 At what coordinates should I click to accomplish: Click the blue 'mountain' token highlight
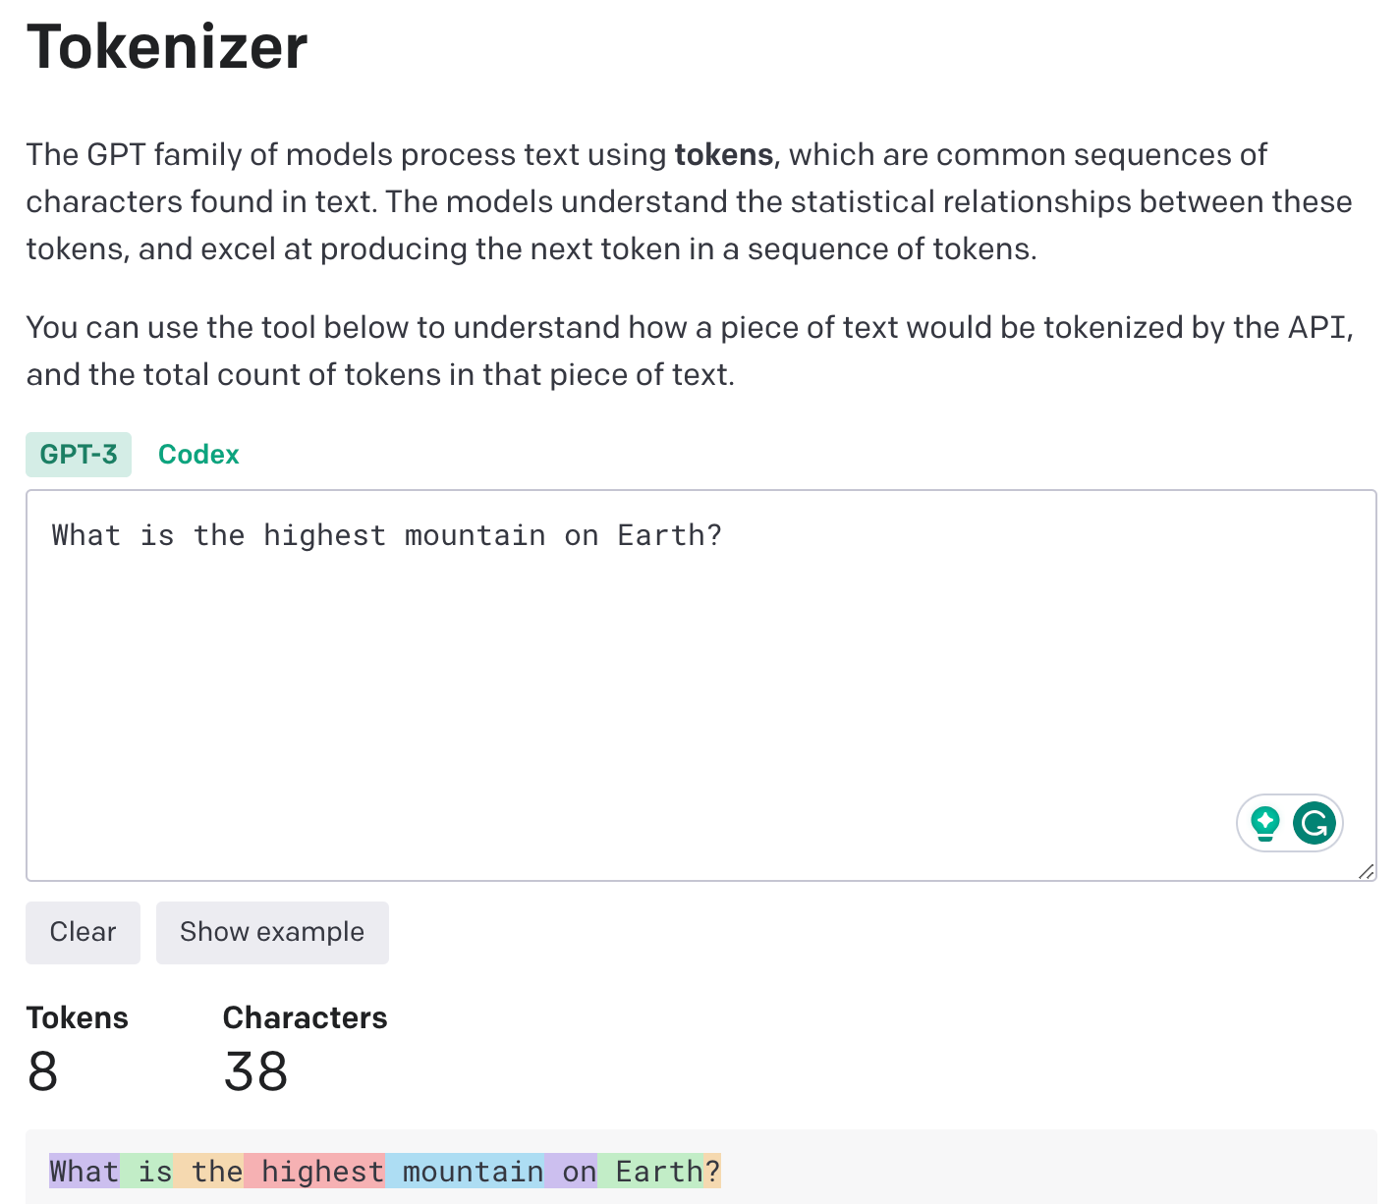465,1171
